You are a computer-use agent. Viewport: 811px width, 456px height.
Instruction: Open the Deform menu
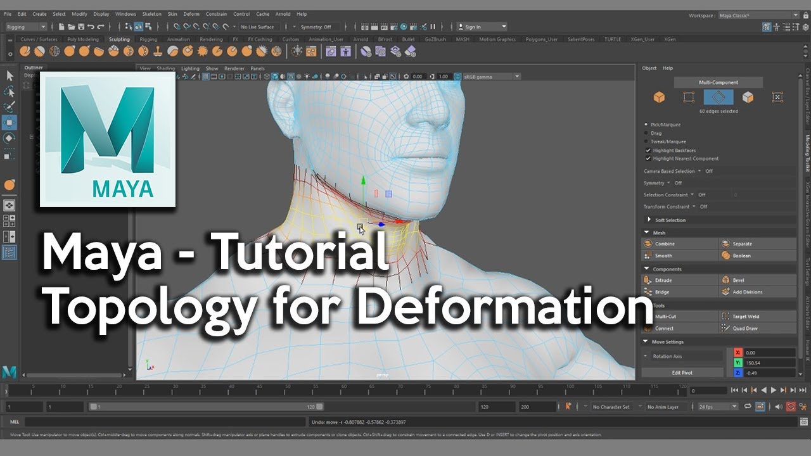[x=191, y=14]
